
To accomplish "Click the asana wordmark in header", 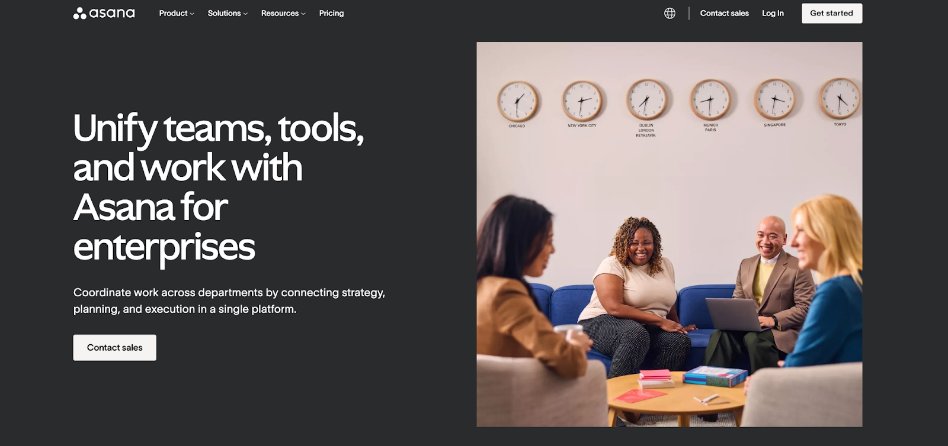I will 112,13.
